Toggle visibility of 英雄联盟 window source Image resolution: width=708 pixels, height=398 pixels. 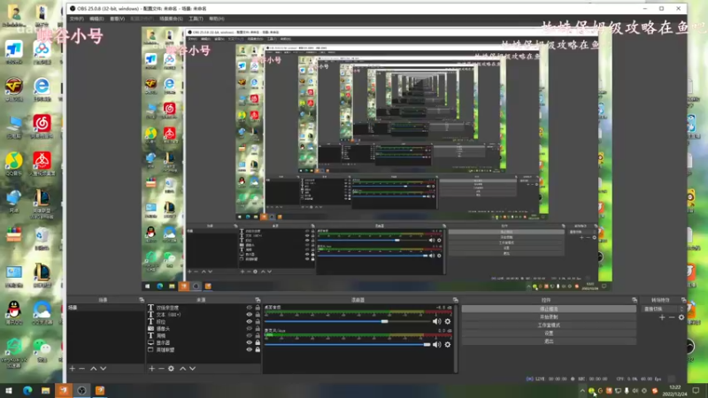coord(249,349)
